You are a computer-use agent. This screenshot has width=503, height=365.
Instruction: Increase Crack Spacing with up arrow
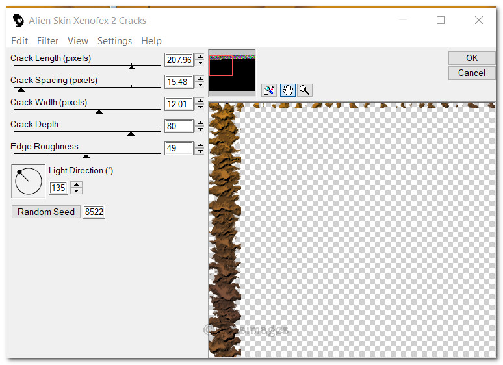pos(201,79)
